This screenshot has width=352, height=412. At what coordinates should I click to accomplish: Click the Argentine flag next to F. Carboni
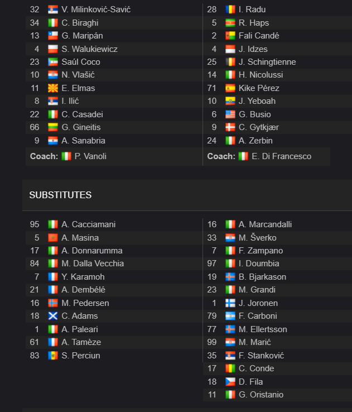tap(230, 316)
